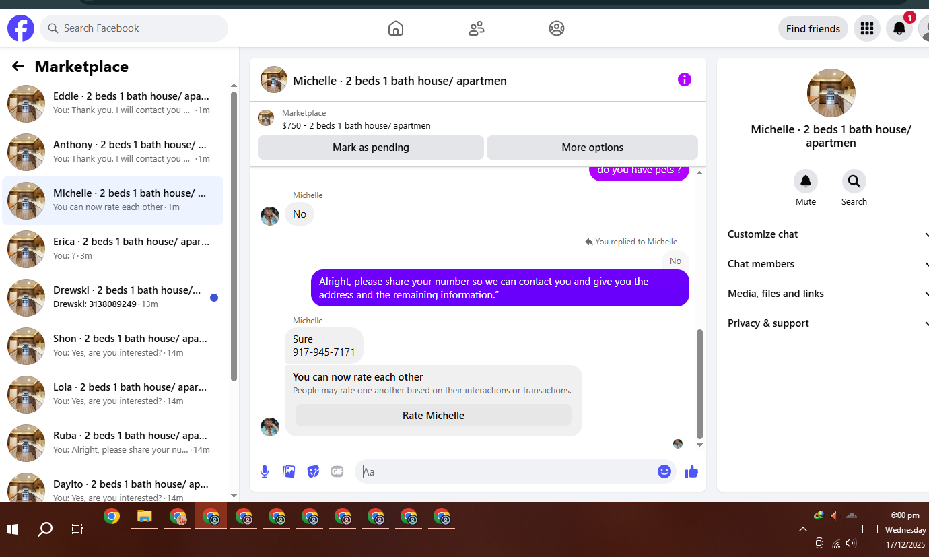Go back with Marketplace arrow
The height and width of the screenshot is (557, 929).
click(18, 66)
